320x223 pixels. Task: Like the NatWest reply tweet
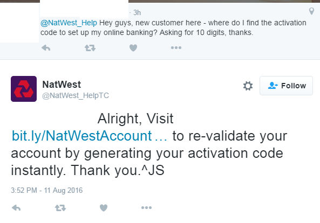click(x=104, y=208)
